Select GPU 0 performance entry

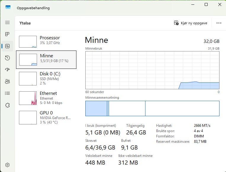click(x=46, y=117)
